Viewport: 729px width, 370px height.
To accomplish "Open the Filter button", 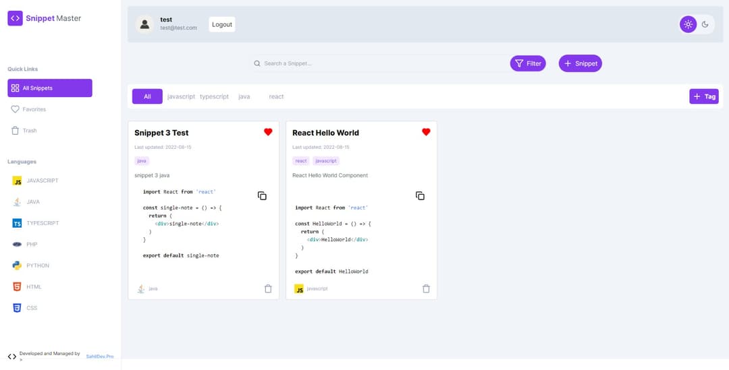I will (x=528, y=63).
